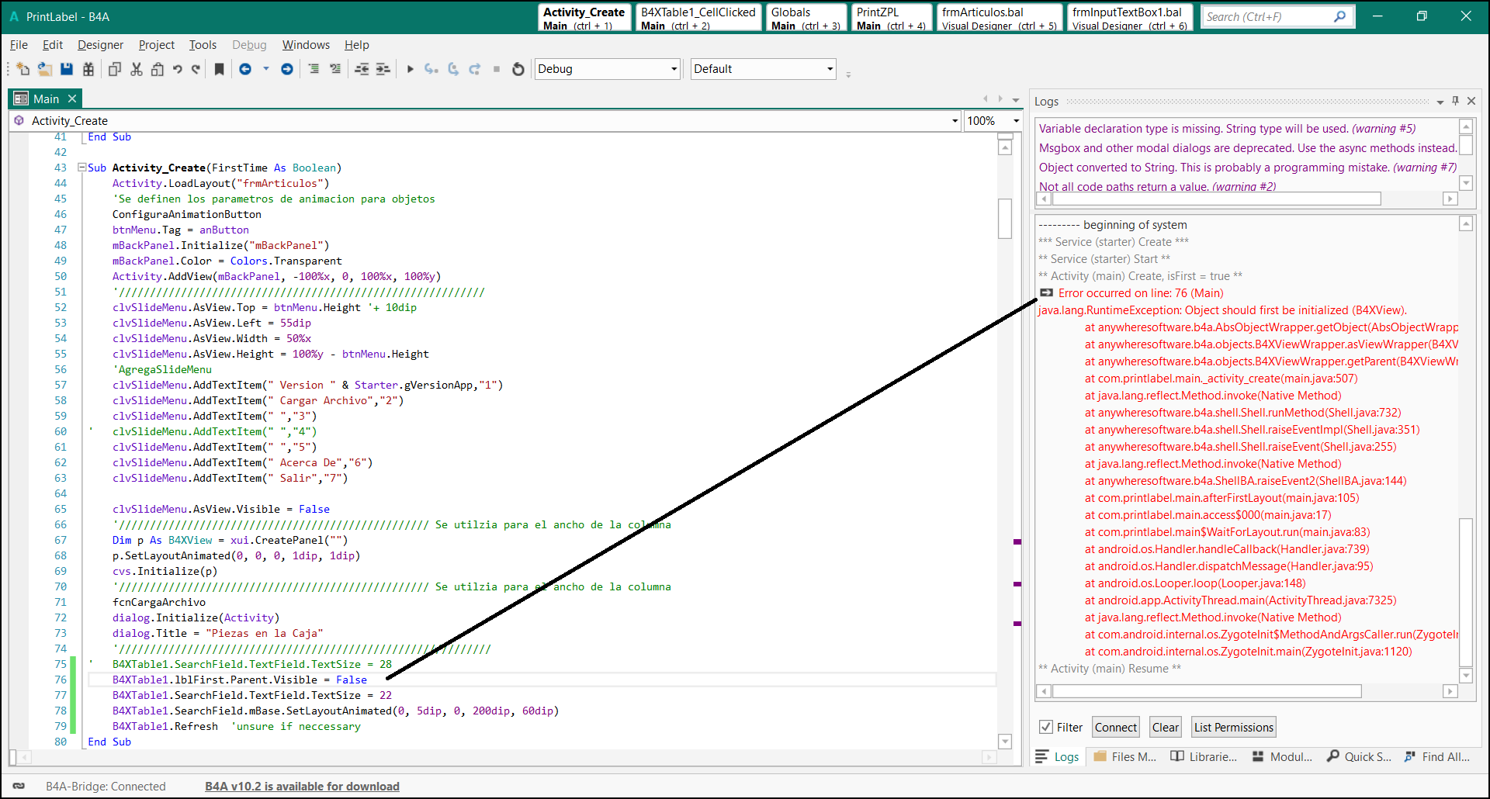The image size is (1490, 799).
Task: Click the Undo arrow icon
Action: 178,69
